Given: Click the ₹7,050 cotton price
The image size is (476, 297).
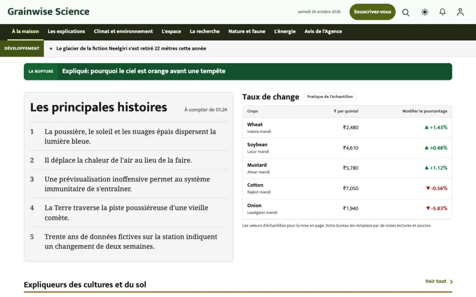Looking at the screenshot, I should pyautogui.click(x=351, y=188).
